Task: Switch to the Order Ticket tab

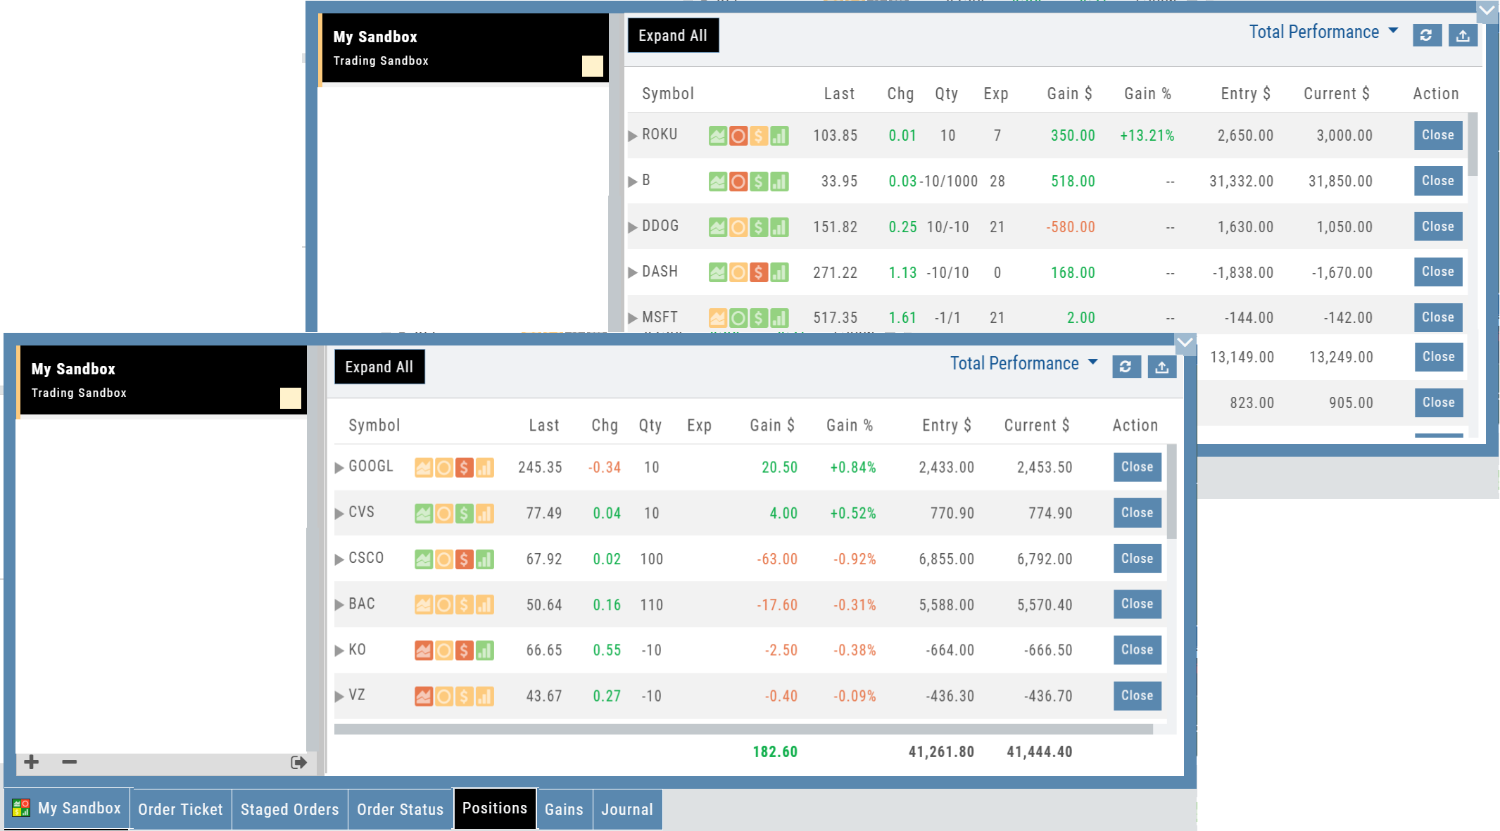Action: (180, 809)
